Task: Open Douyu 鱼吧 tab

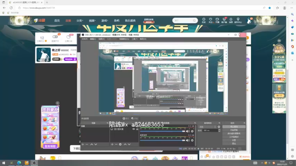Action: (x=117, y=21)
